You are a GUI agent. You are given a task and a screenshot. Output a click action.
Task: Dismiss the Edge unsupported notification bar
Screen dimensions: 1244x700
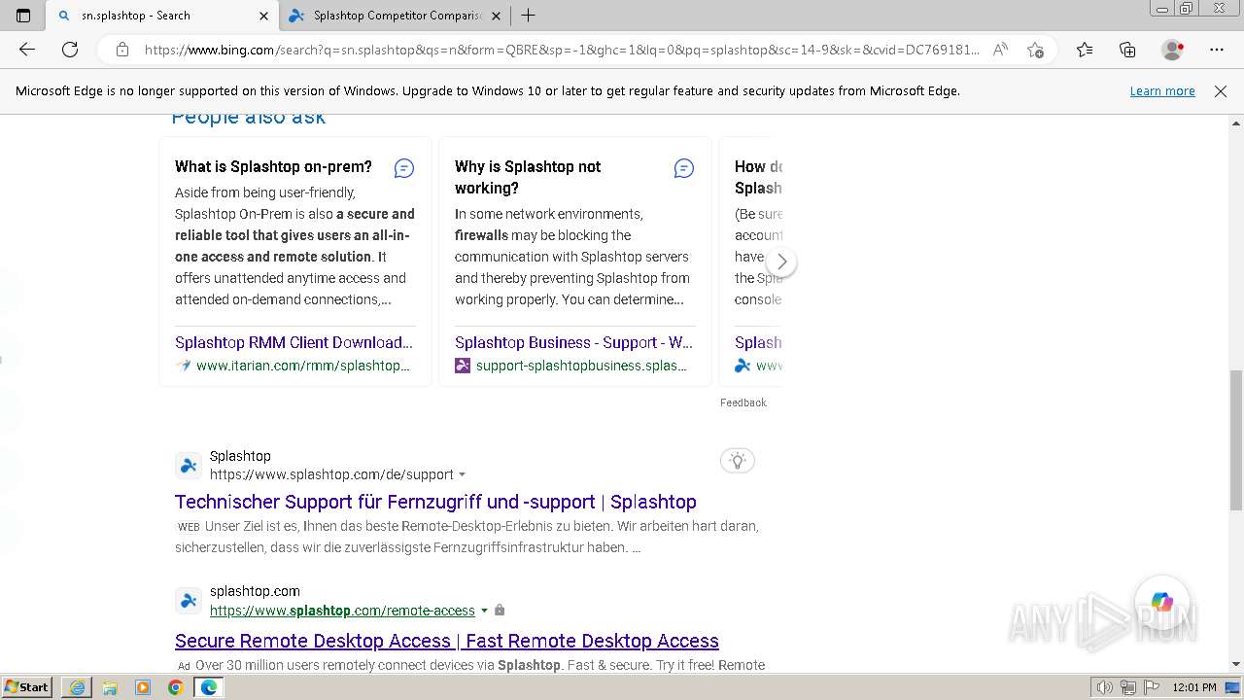(x=1221, y=90)
